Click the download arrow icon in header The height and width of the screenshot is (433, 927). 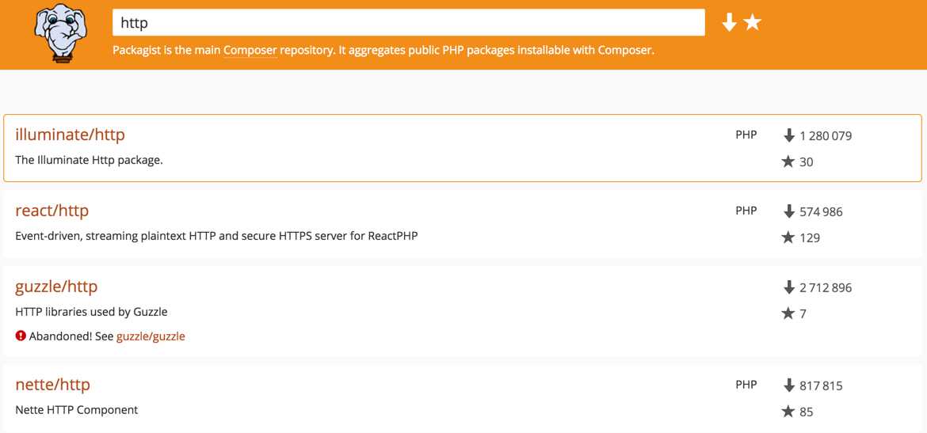(730, 22)
